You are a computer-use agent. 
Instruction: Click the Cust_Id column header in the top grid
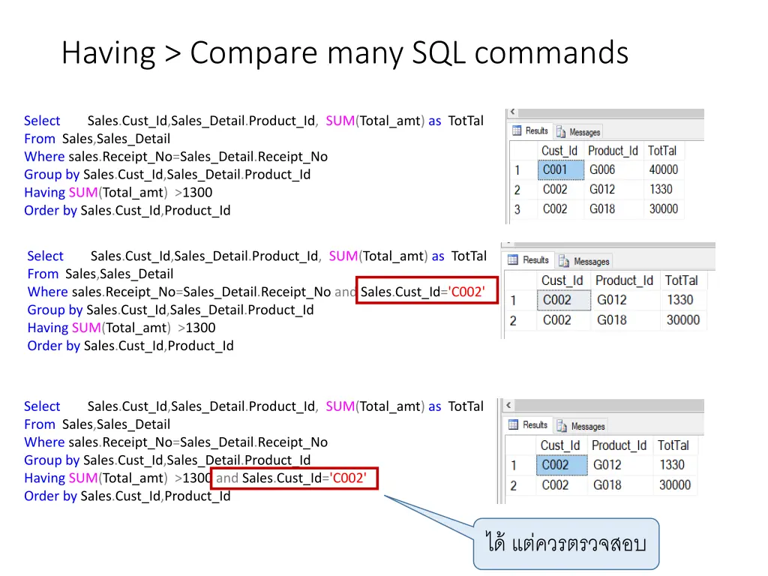coord(559,150)
